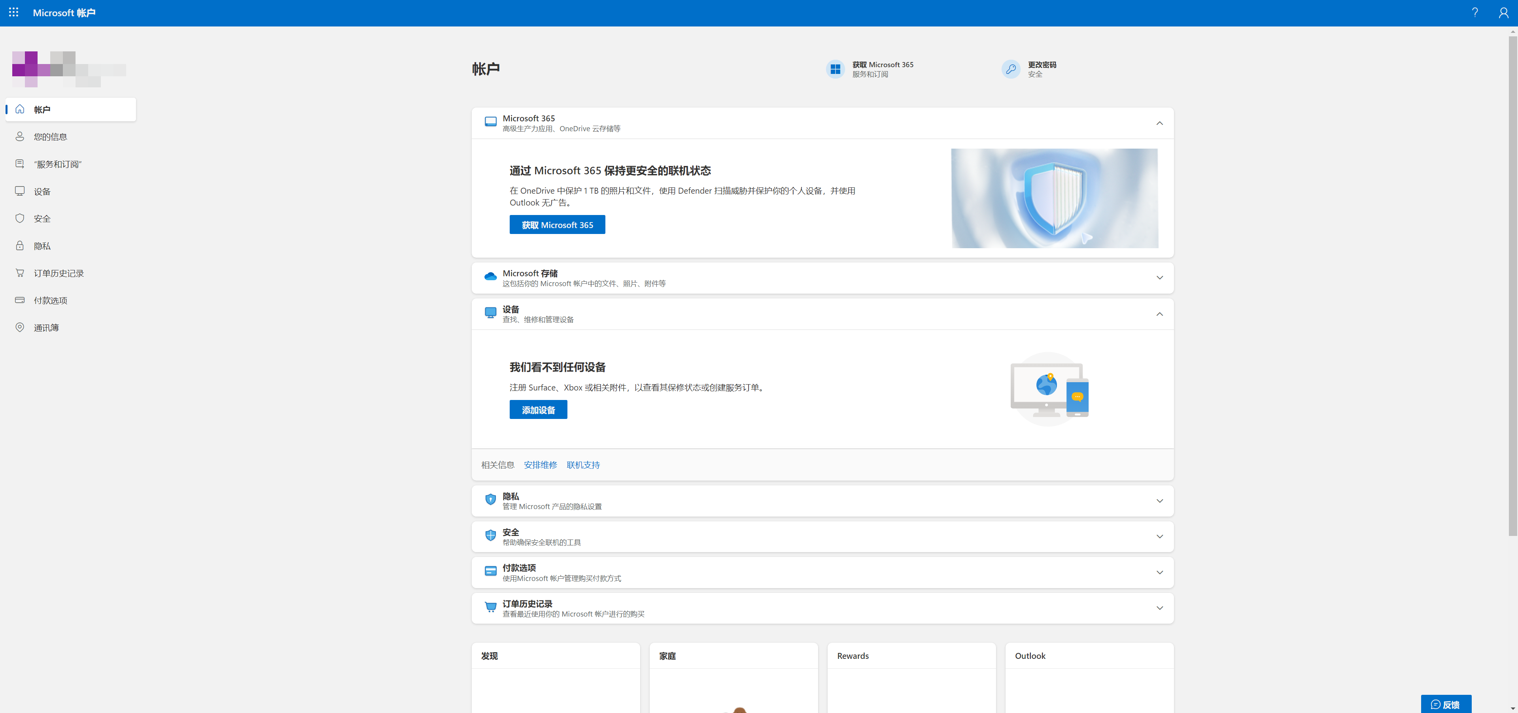Click the shield icon of 安全 section

click(x=490, y=535)
